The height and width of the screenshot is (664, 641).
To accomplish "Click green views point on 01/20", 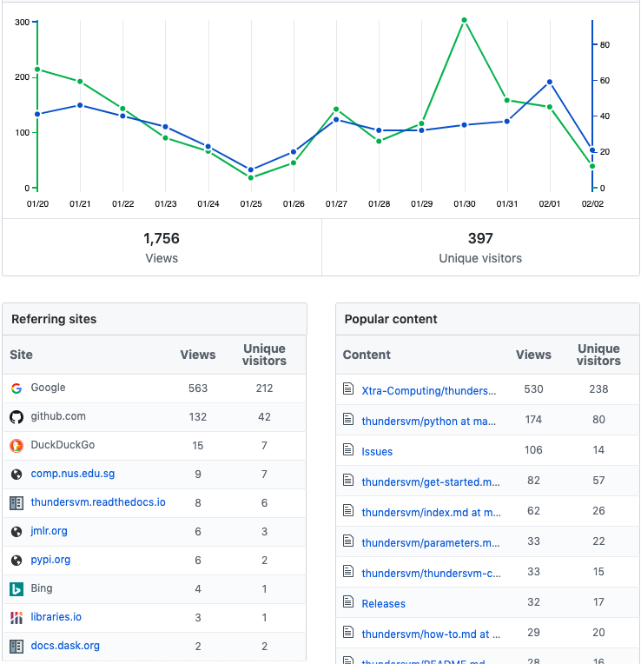I will [37, 70].
